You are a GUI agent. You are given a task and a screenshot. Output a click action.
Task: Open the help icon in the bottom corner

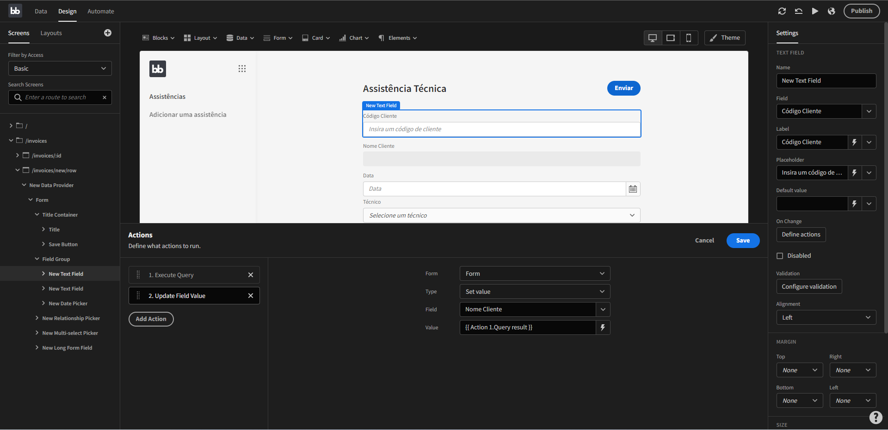click(876, 418)
